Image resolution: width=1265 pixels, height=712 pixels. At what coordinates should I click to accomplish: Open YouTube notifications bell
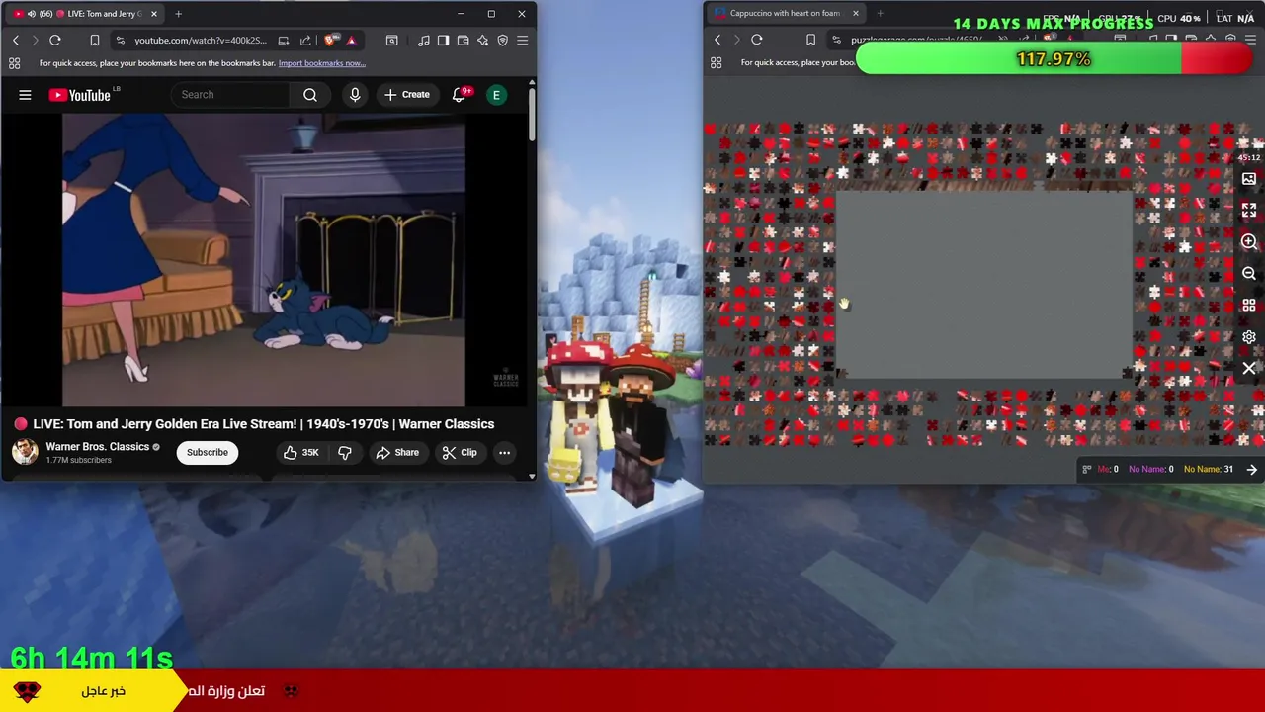click(x=460, y=95)
